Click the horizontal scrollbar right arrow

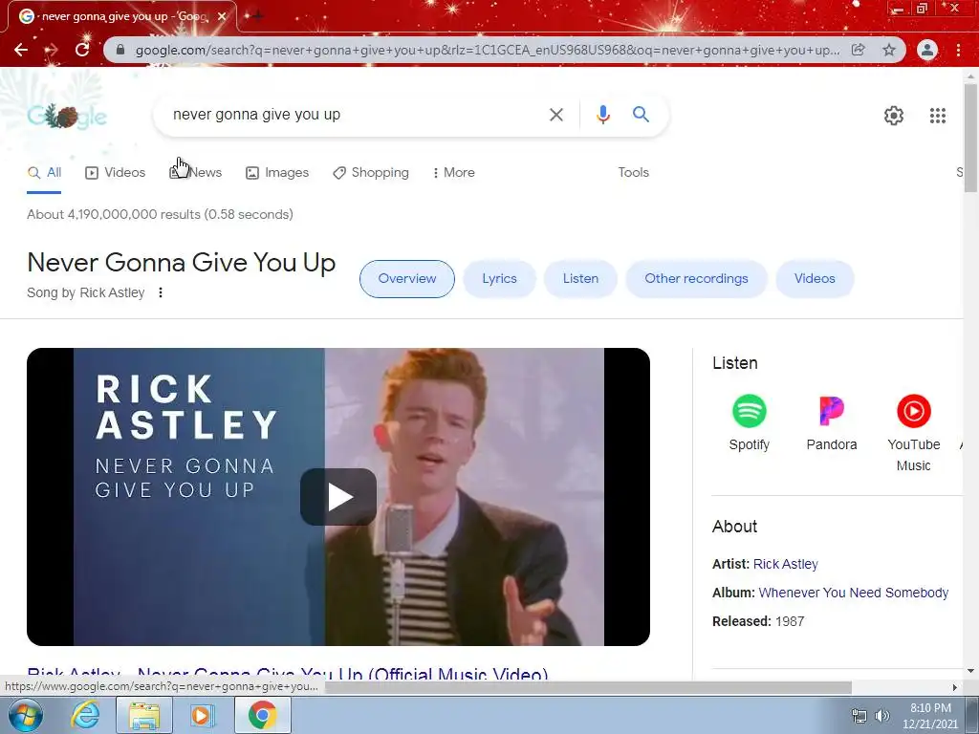click(x=955, y=687)
